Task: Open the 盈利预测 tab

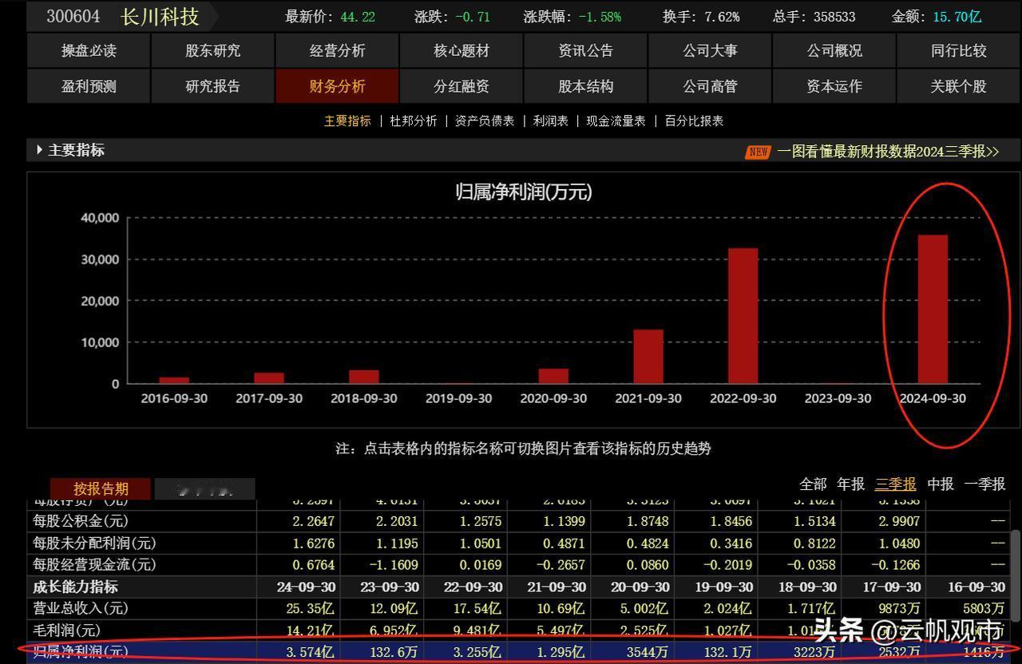Action: pyautogui.click(x=89, y=86)
